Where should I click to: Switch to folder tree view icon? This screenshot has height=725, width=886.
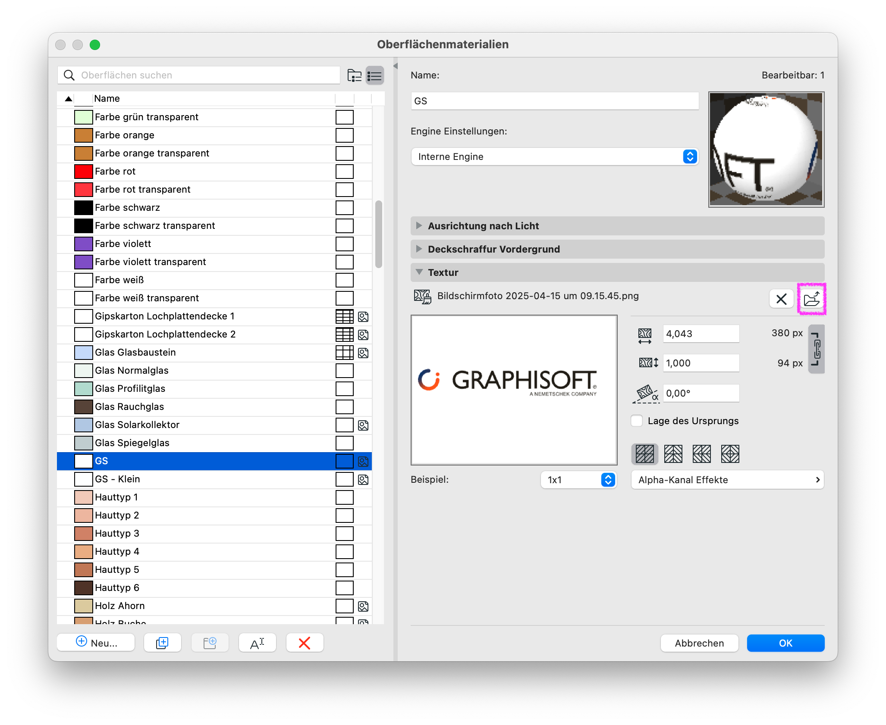[355, 76]
